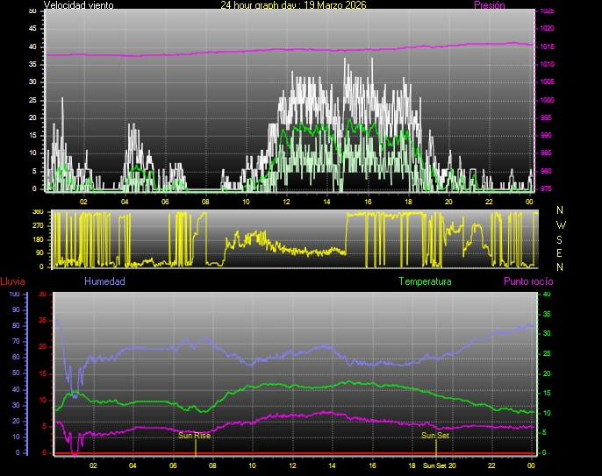The height and width of the screenshot is (476, 602).
Task: Select the Temperatura legend label
Action: 425,281
